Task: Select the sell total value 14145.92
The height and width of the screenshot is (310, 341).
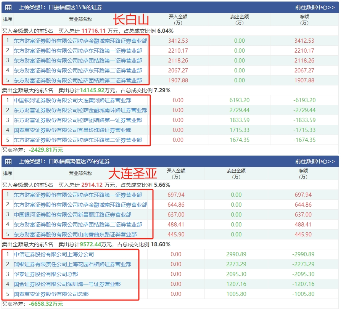Action: [92, 90]
